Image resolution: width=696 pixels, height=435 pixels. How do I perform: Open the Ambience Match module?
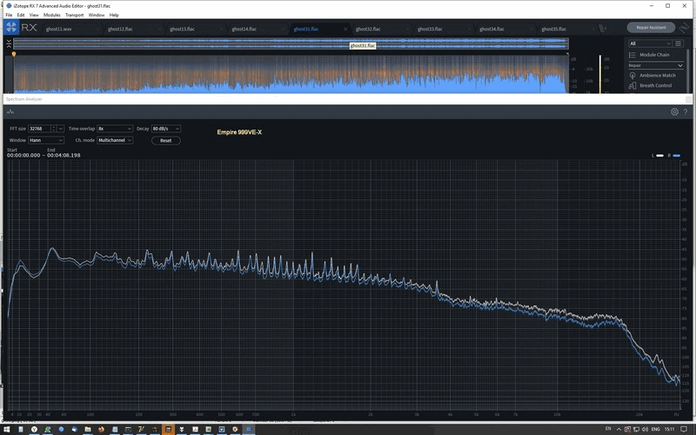658,76
